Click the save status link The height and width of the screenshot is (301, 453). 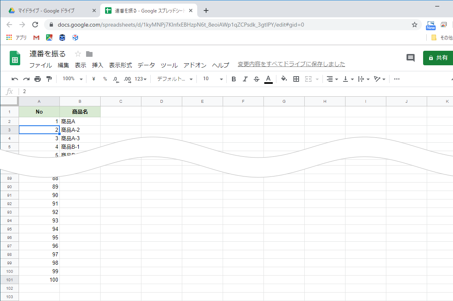pos(291,64)
